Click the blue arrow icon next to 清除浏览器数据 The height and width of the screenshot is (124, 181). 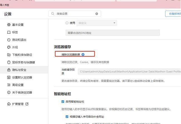[x=83, y=55]
